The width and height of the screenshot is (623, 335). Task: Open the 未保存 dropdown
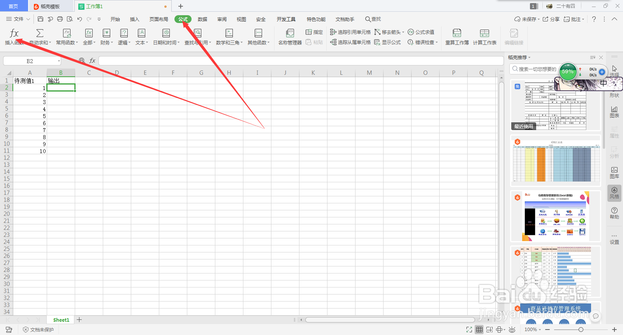(527, 19)
